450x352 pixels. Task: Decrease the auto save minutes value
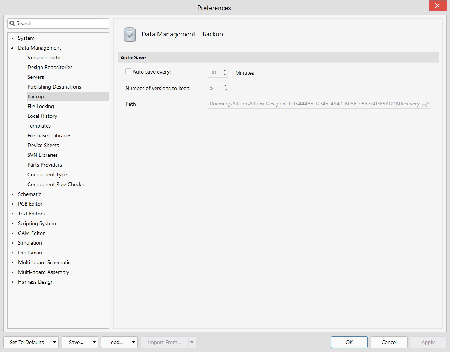point(225,75)
